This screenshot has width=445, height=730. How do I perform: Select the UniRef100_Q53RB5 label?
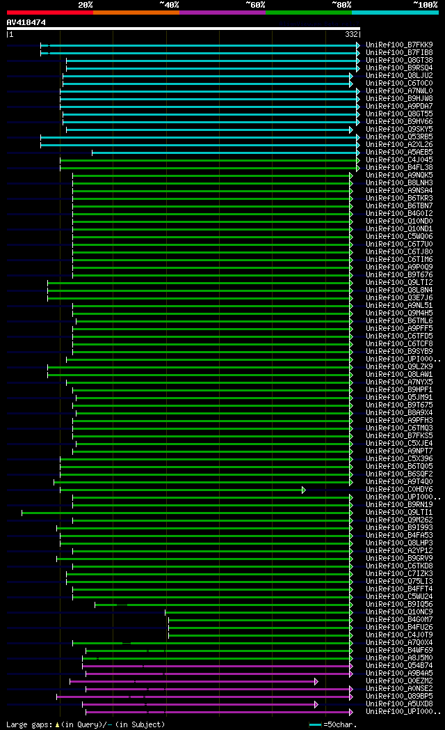coord(399,137)
